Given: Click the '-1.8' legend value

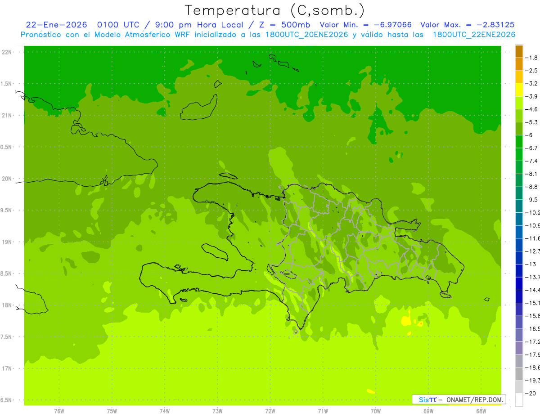Looking at the screenshot, I should (532, 58).
